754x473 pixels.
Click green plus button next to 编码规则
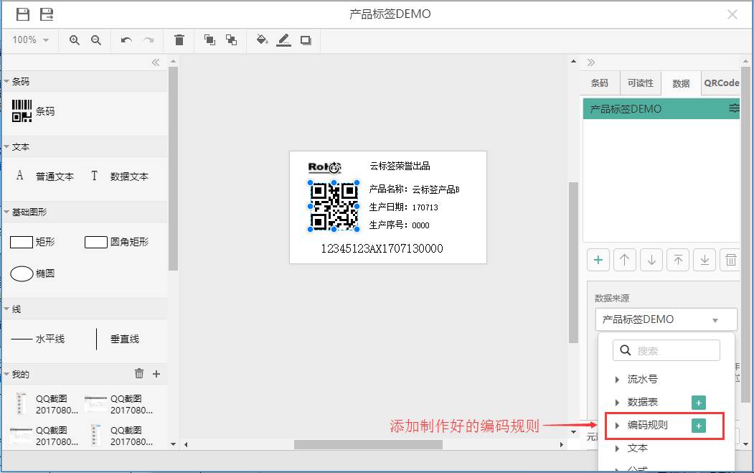[698, 426]
